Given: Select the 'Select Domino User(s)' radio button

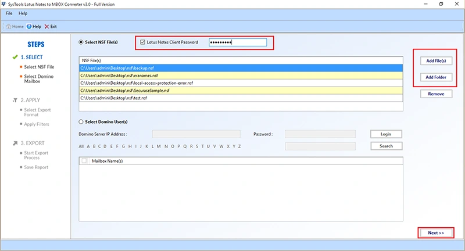Looking at the screenshot, I should coord(81,122).
